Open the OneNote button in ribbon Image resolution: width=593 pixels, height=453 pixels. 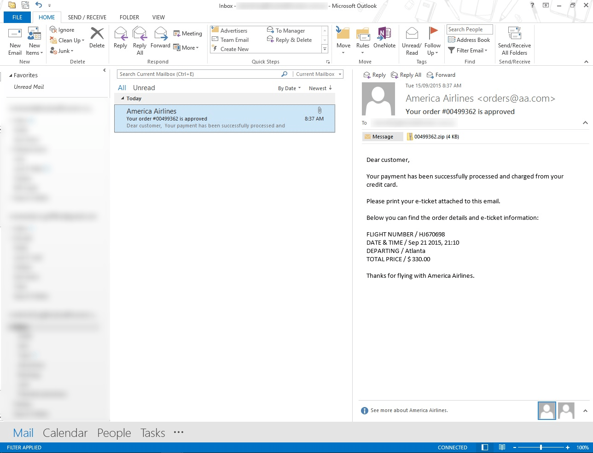(x=384, y=34)
